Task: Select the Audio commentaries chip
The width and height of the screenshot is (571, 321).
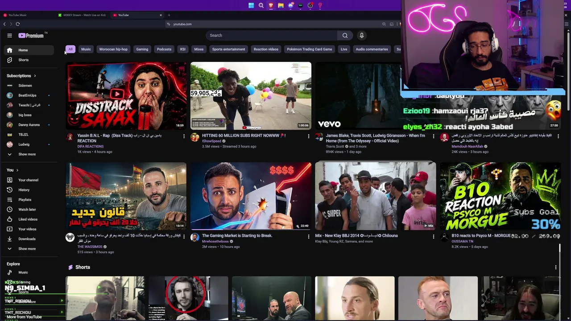Action: click(372, 49)
